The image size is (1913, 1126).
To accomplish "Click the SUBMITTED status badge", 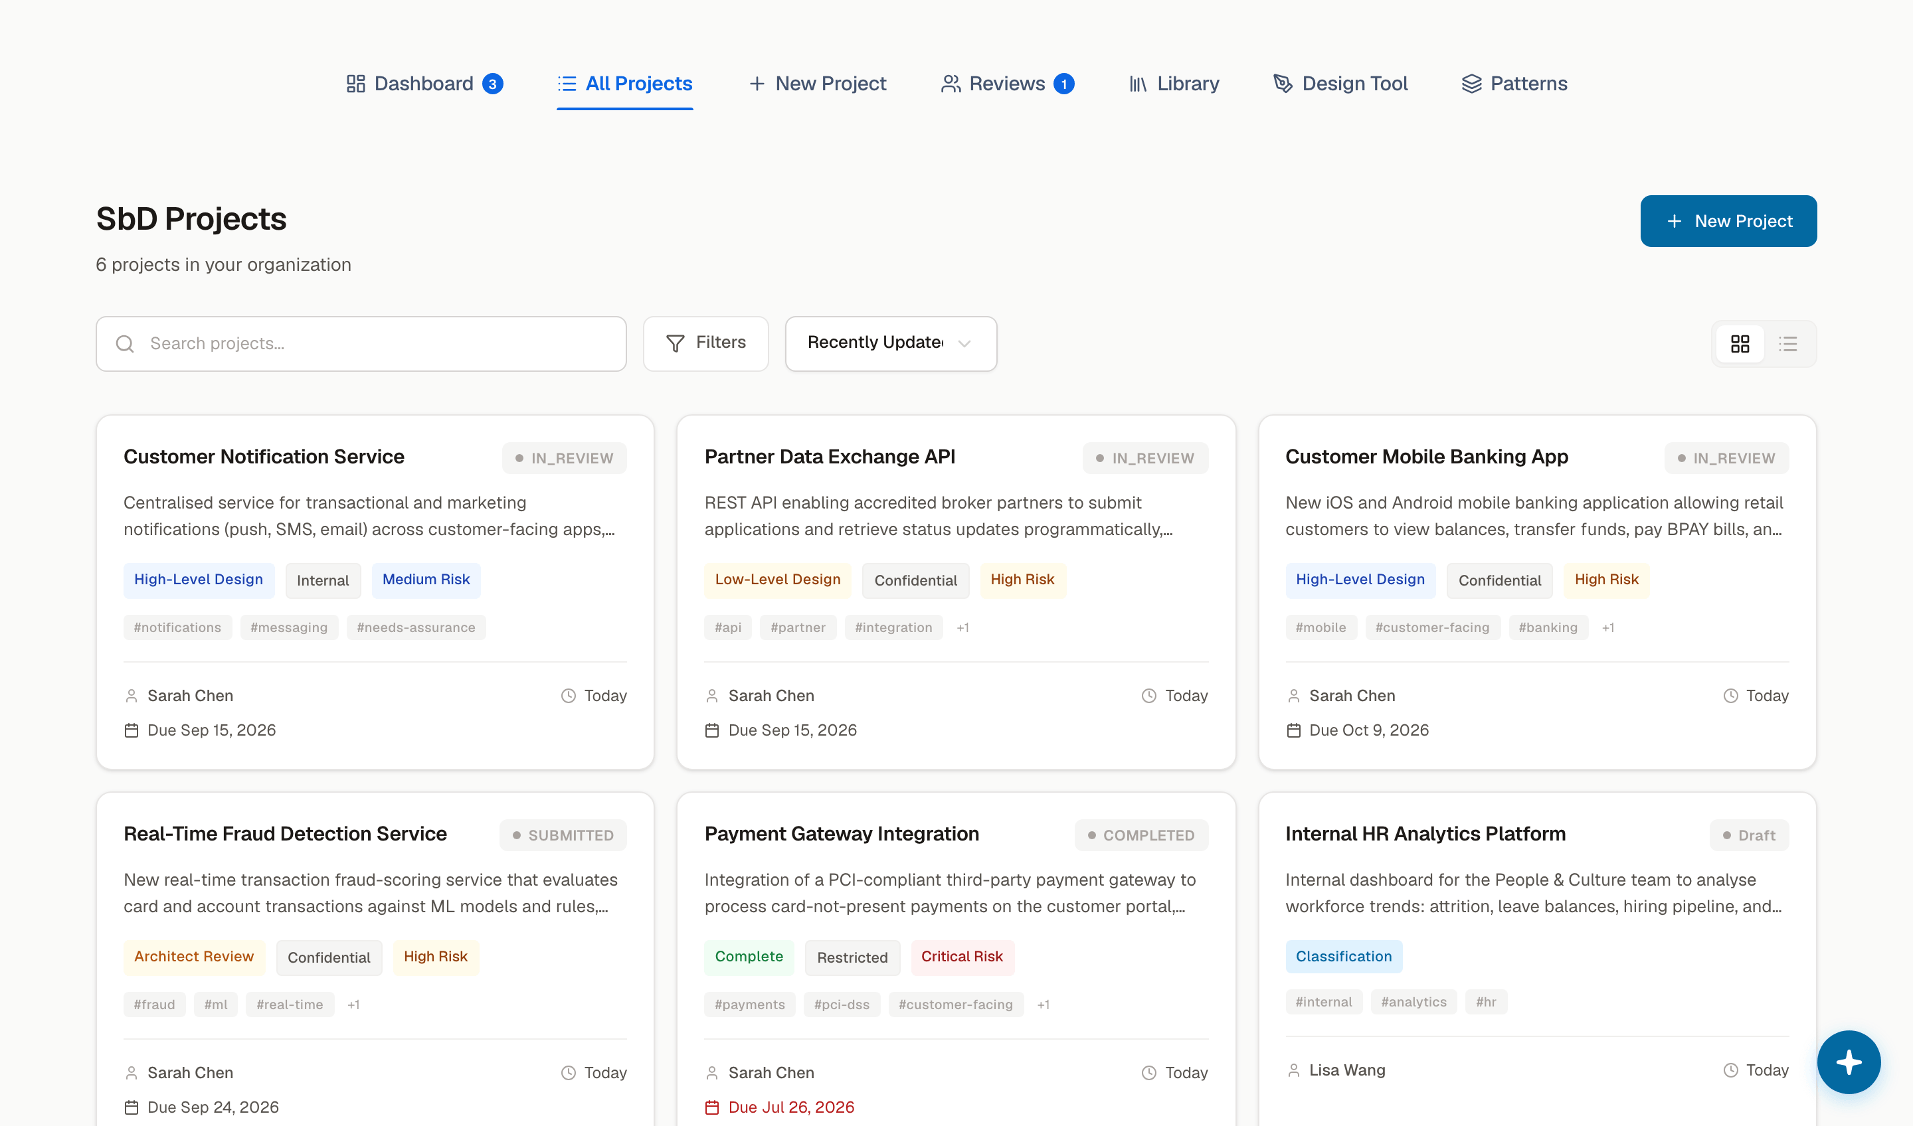I will click(563, 835).
